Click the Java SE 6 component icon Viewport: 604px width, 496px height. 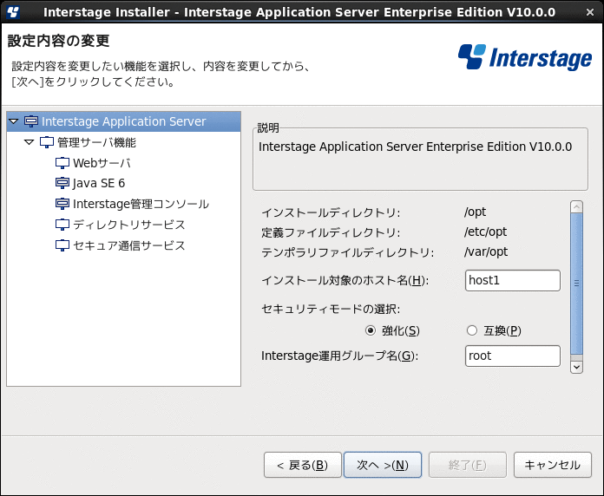(62, 184)
